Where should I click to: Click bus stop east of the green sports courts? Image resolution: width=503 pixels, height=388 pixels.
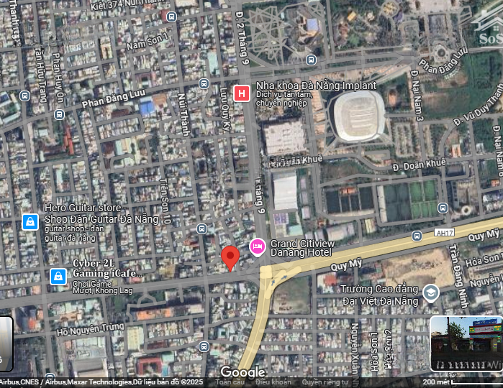(x=443, y=208)
